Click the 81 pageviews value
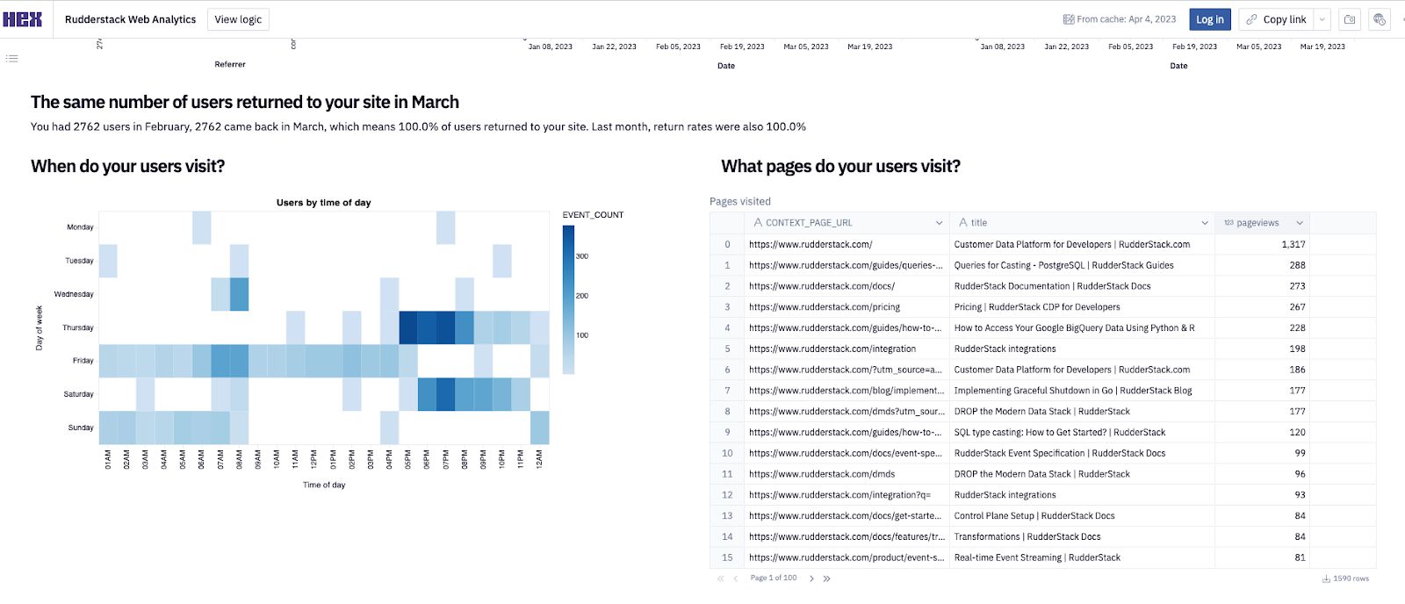Viewport: 1405px width, 604px height. pyautogui.click(x=1300, y=557)
